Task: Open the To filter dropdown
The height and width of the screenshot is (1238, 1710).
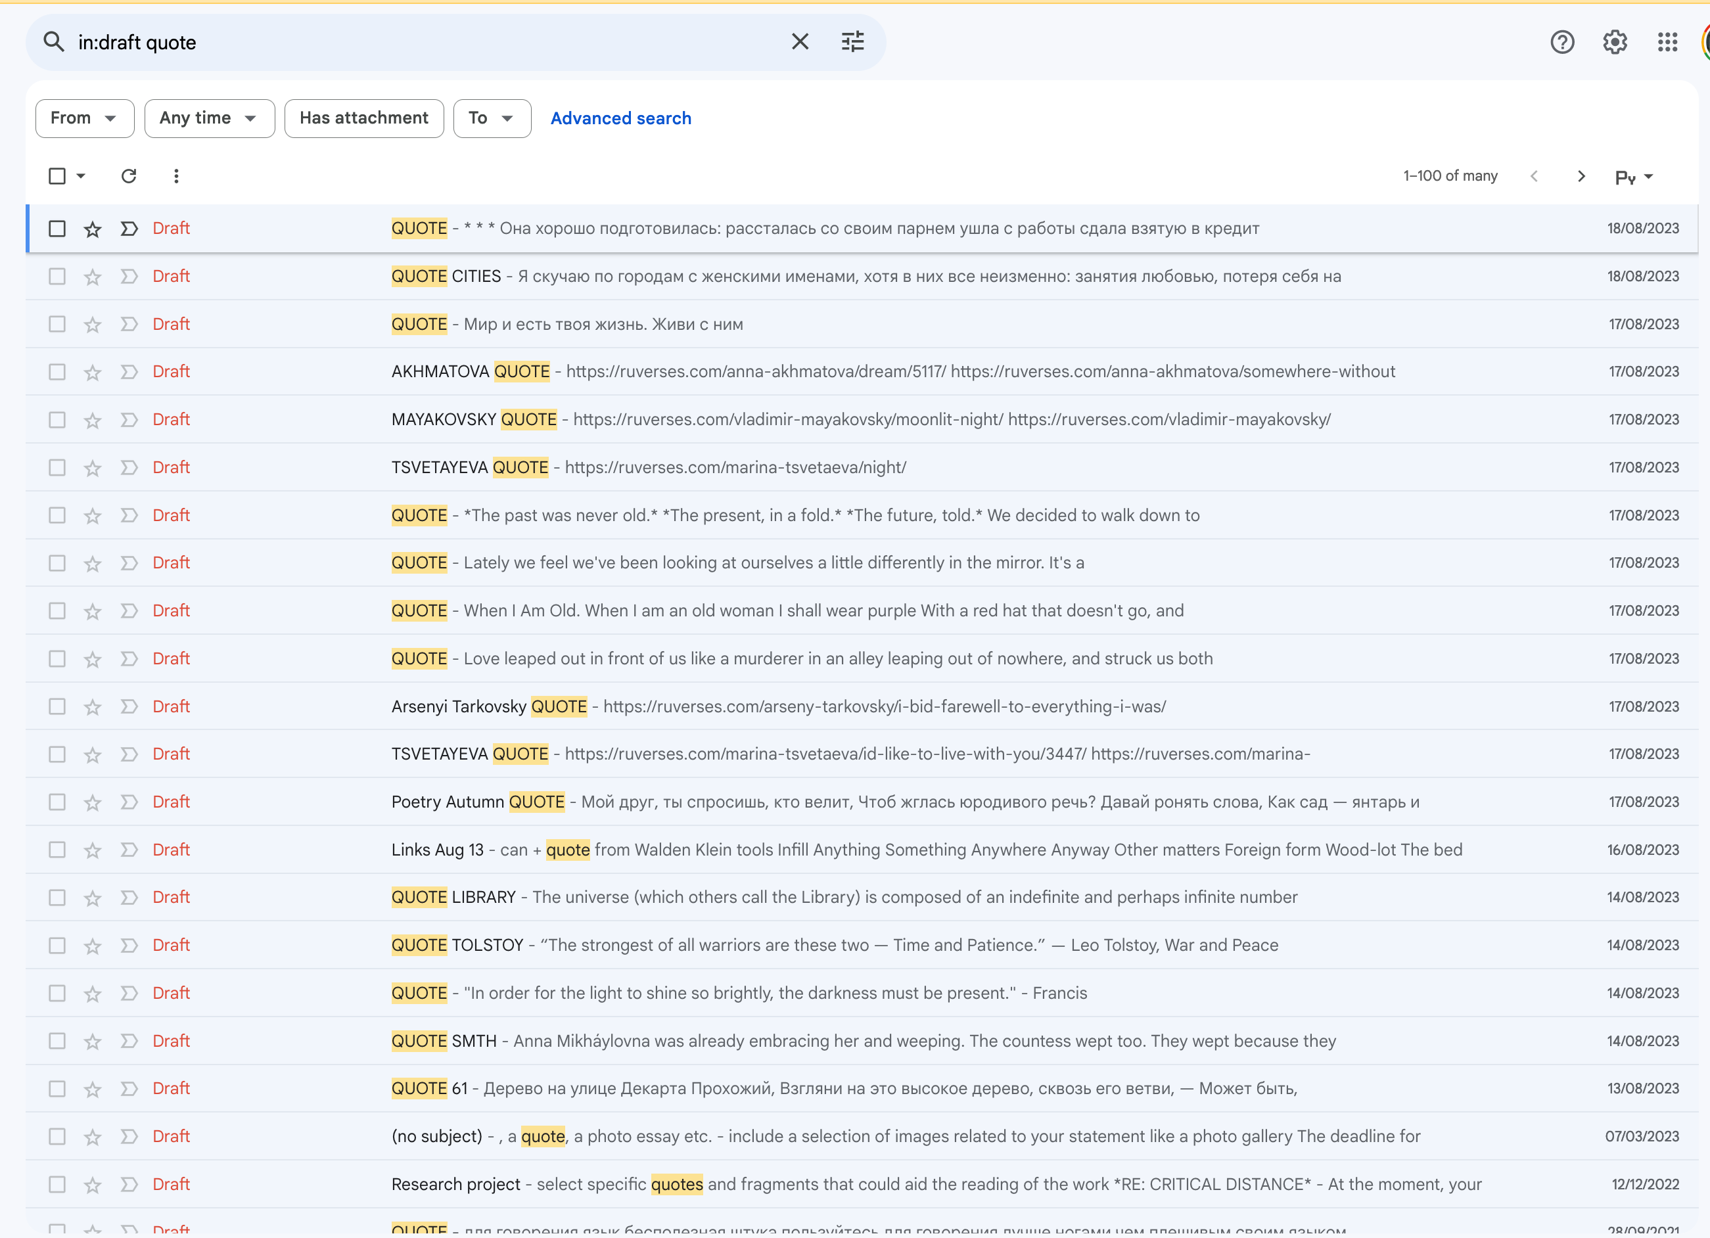Action: [x=492, y=118]
